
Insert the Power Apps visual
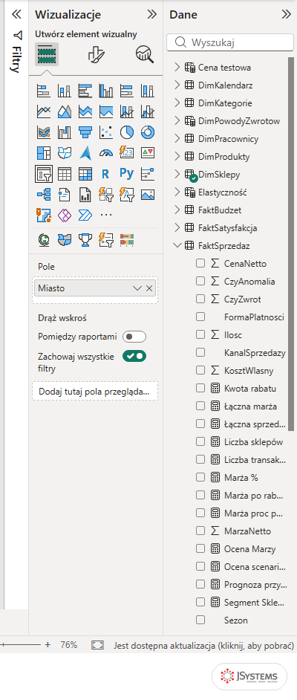point(64,215)
